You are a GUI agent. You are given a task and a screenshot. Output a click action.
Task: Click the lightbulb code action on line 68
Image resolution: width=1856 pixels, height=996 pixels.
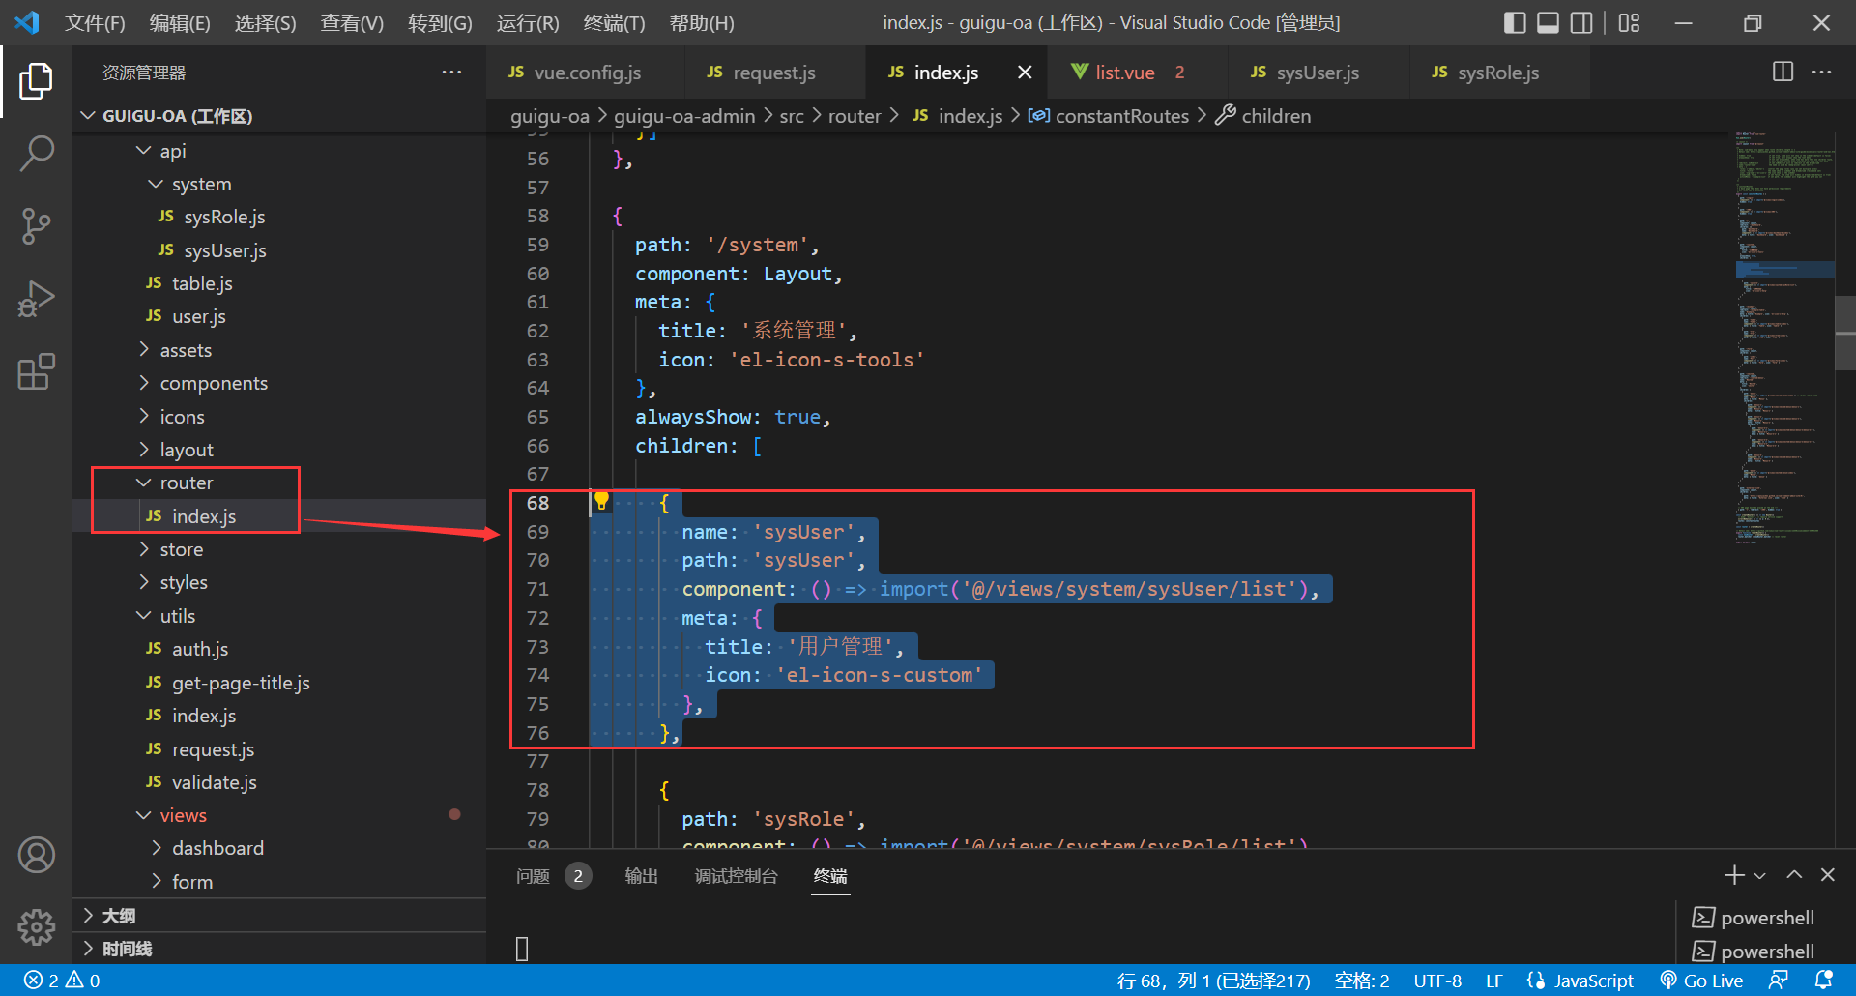point(601,501)
